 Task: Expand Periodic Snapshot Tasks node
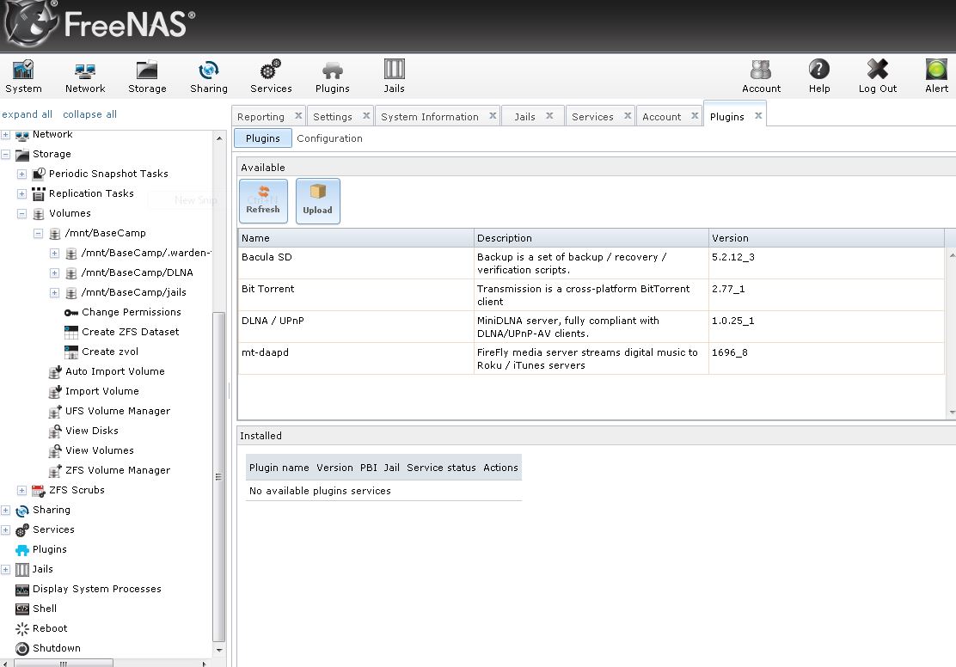coord(22,174)
